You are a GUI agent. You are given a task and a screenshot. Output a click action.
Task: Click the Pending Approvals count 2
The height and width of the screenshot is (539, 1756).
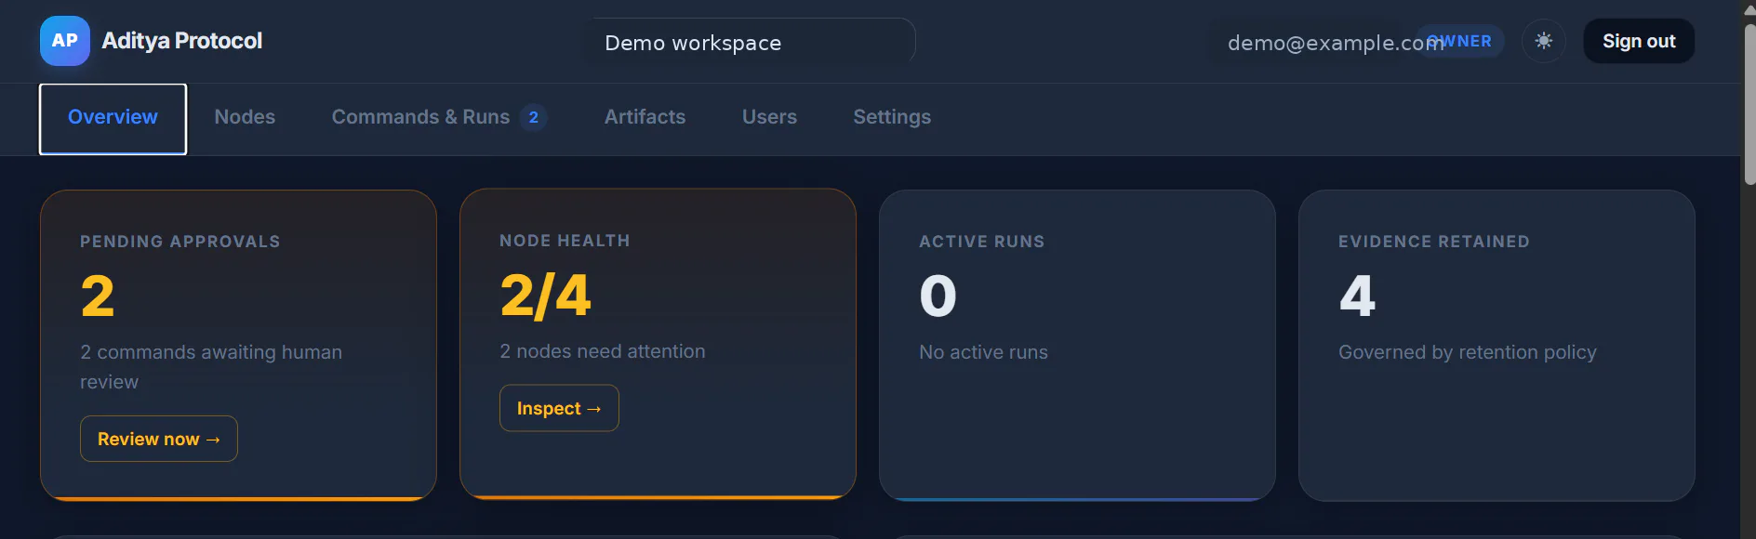[x=98, y=296]
